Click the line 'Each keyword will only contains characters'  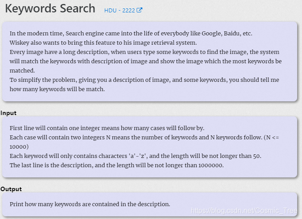click(136, 156)
